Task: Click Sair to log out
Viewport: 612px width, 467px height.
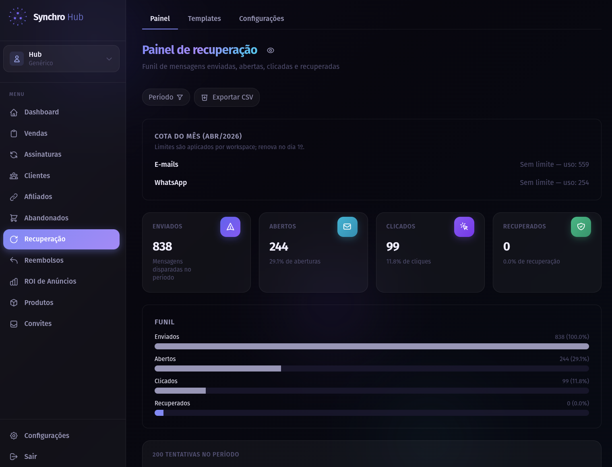Action: [x=61, y=457]
